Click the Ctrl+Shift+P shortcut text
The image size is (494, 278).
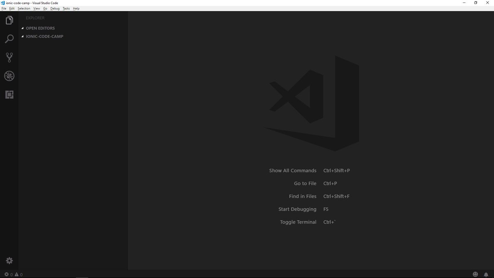coord(336,171)
